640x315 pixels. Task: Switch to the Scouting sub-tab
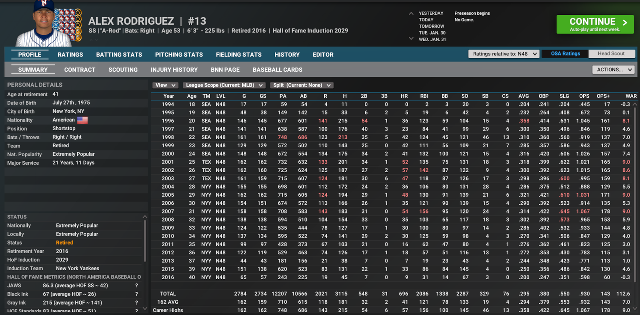coord(123,70)
